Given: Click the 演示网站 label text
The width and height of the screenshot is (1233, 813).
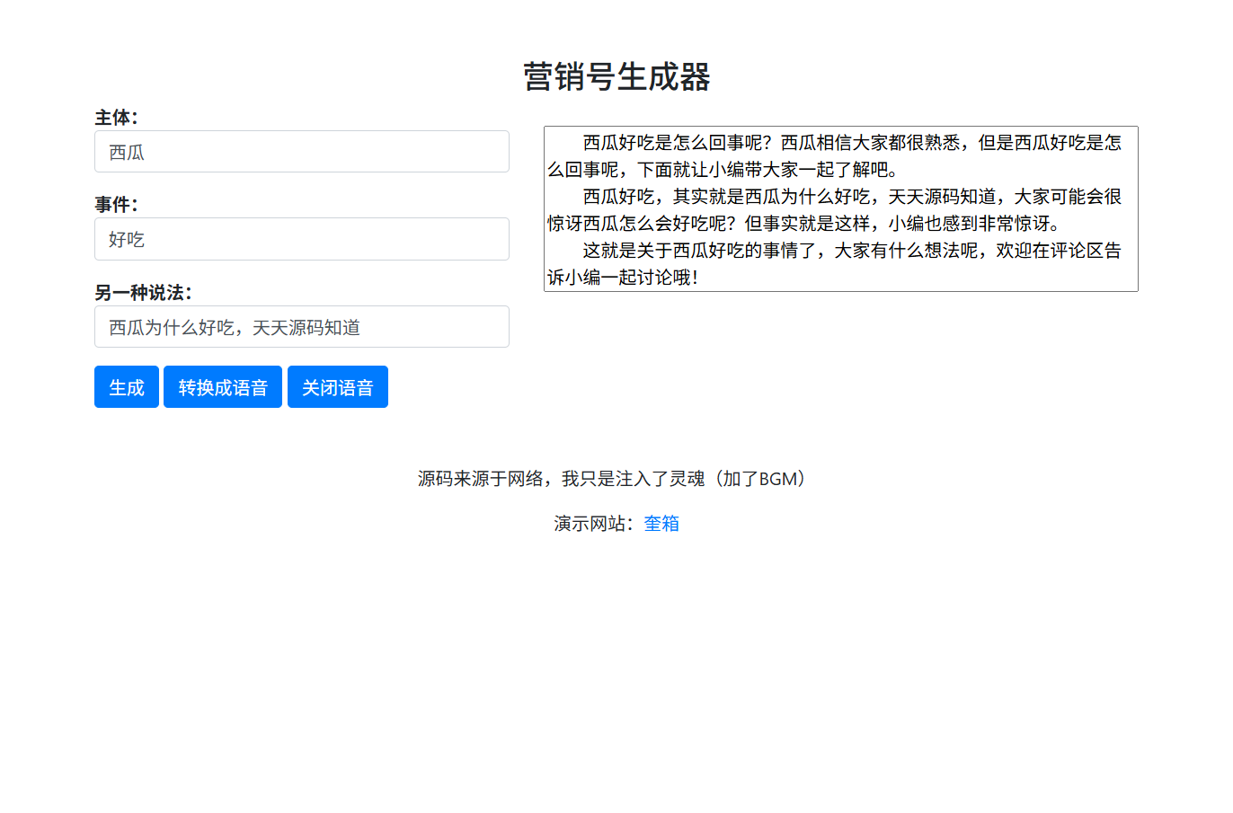Looking at the screenshot, I should (x=593, y=524).
